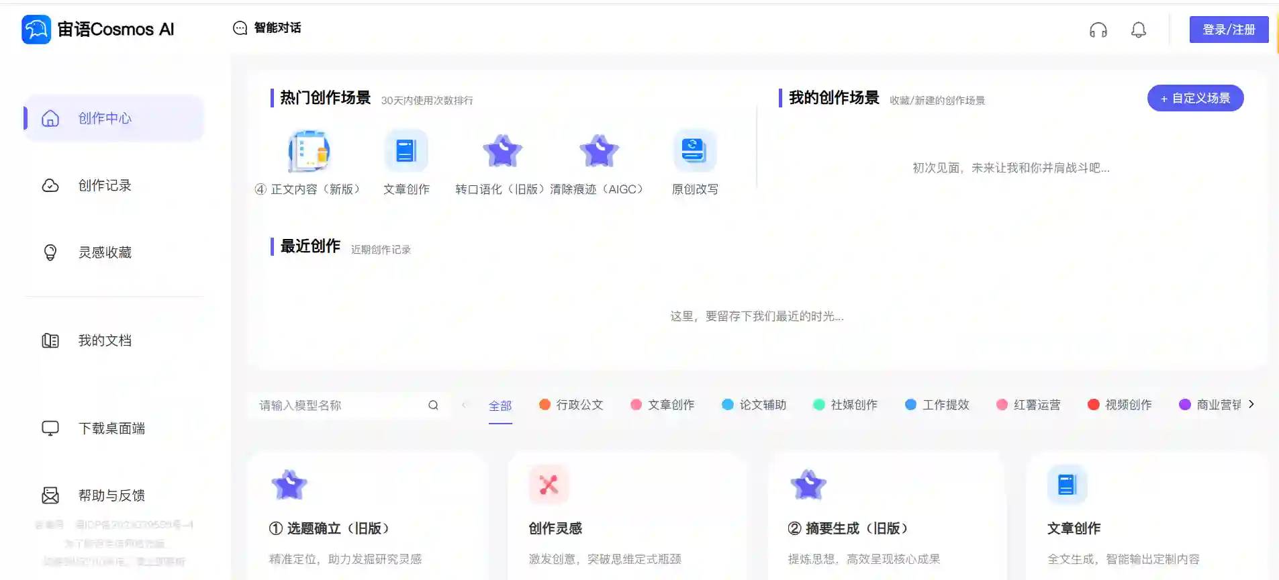Click 文章创作 card document icon

[x=1067, y=485]
